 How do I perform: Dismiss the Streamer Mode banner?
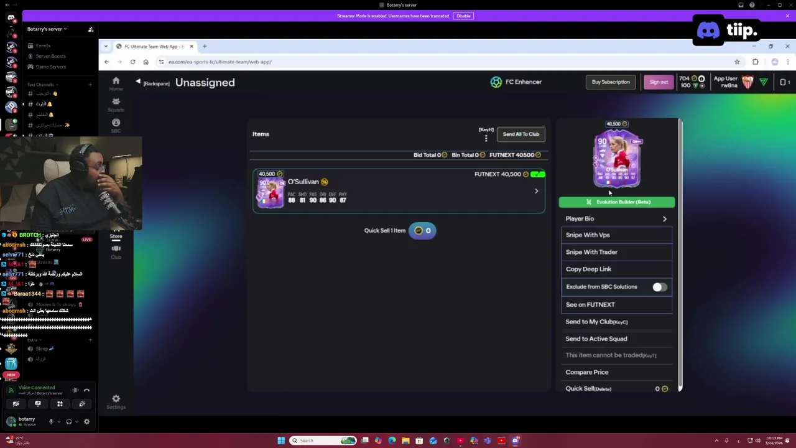click(787, 16)
